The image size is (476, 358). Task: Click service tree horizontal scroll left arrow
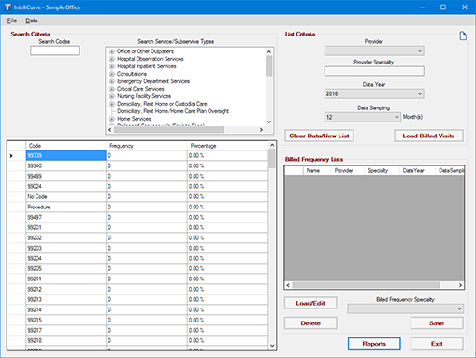tap(110, 130)
